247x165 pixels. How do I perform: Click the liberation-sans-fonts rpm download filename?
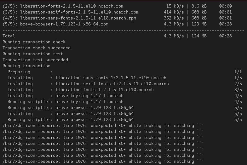78,18
